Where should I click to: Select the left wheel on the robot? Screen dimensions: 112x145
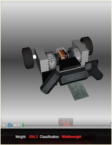pyautogui.click(x=28, y=58)
